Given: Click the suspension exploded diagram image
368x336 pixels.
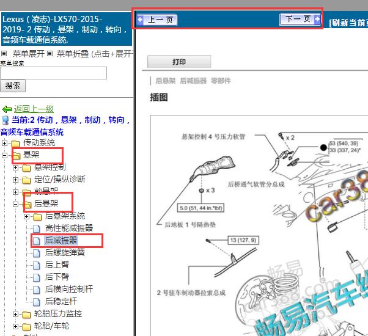Looking at the screenshot, I should tap(259, 225).
